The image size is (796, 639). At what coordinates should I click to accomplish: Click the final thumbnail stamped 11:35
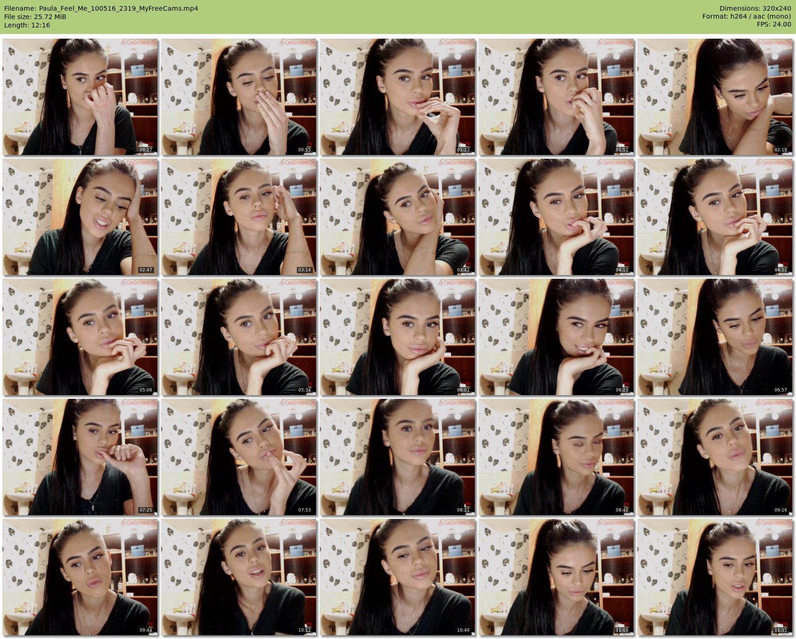715,577
